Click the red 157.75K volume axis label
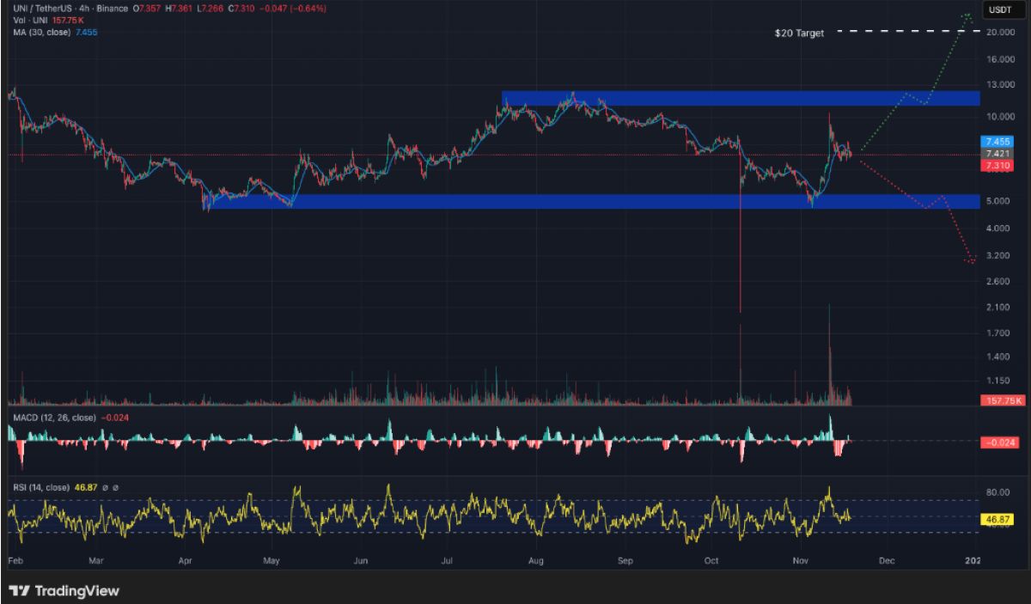 (1001, 400)
